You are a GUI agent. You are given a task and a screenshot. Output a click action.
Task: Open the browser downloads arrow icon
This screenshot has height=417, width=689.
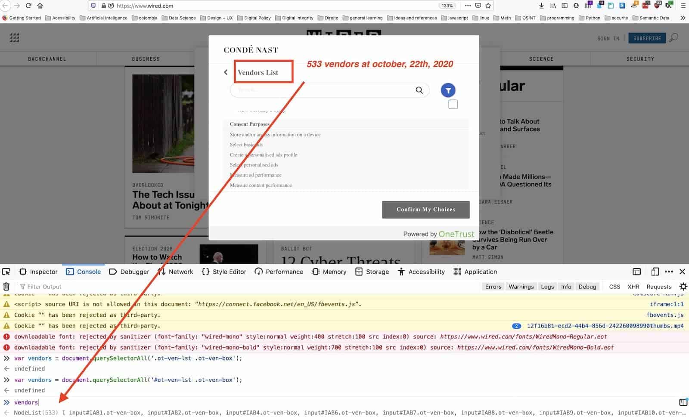[x=541, y=6]
